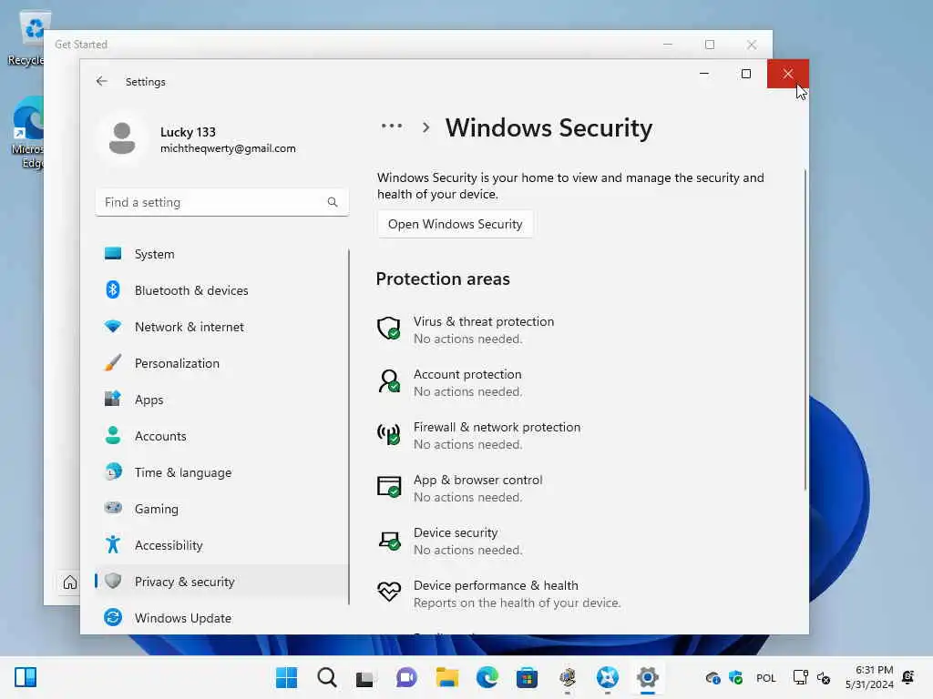
Task: Launch Microsoft Edge from taskbar
Action: click(487, 677)
